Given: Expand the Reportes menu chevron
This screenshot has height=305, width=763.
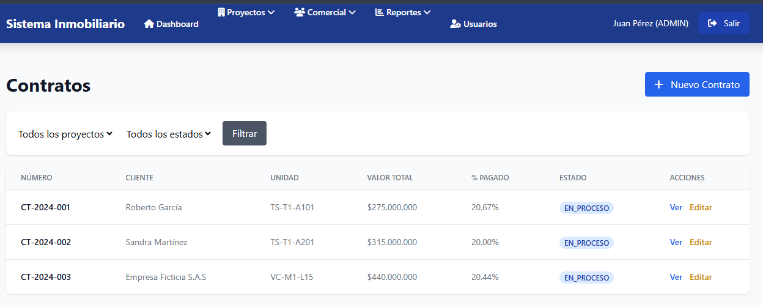Looking at the screenshot, I should tap(427, 12).
